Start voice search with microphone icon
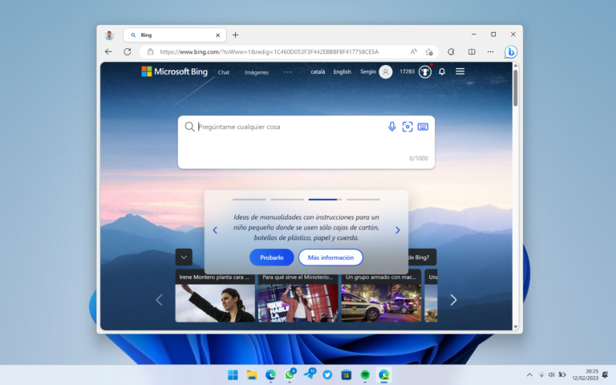The width and height of the screenshot is (616, 385). pos(391,127)
